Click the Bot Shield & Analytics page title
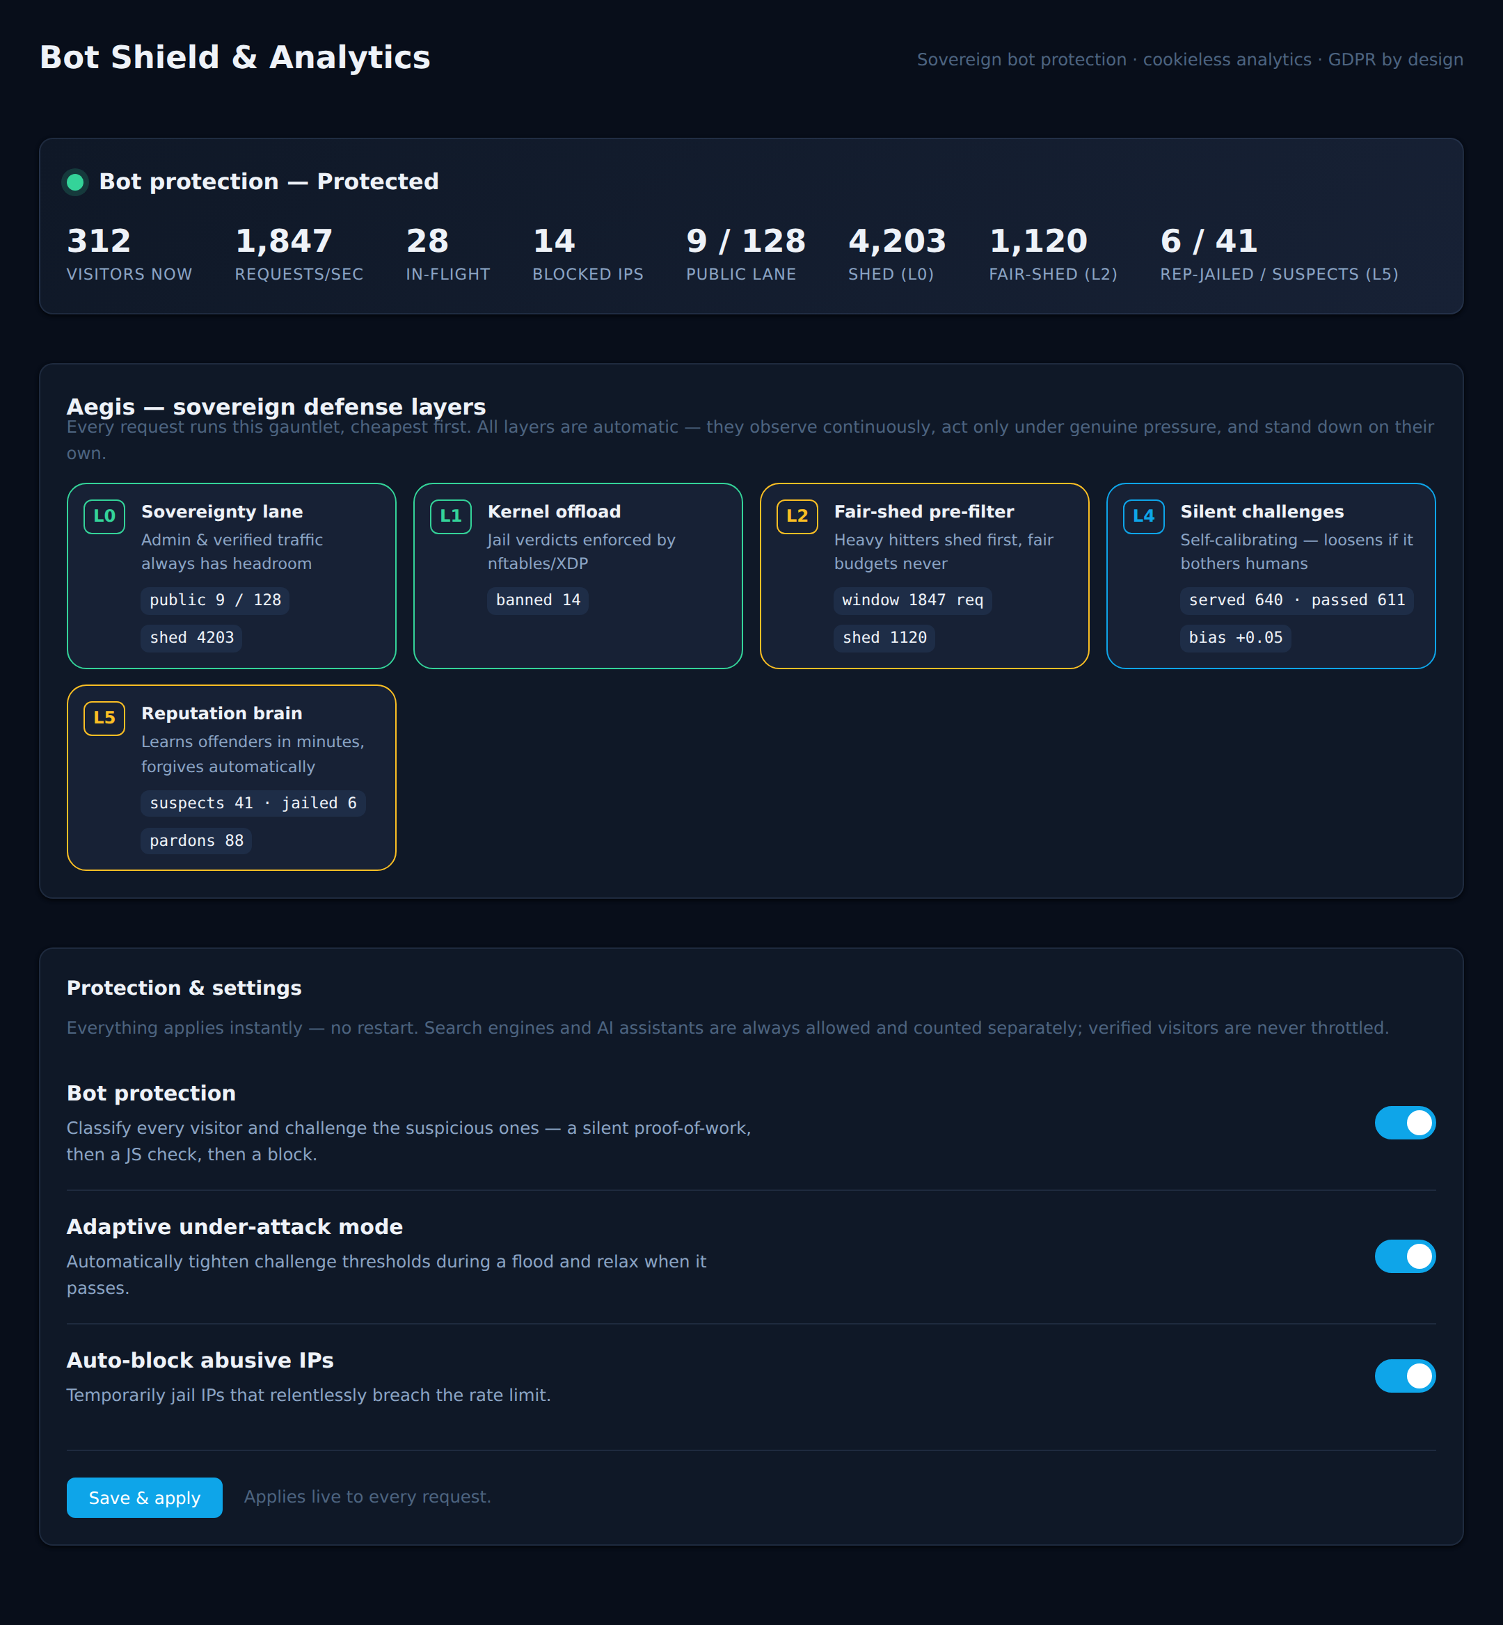 235,58
